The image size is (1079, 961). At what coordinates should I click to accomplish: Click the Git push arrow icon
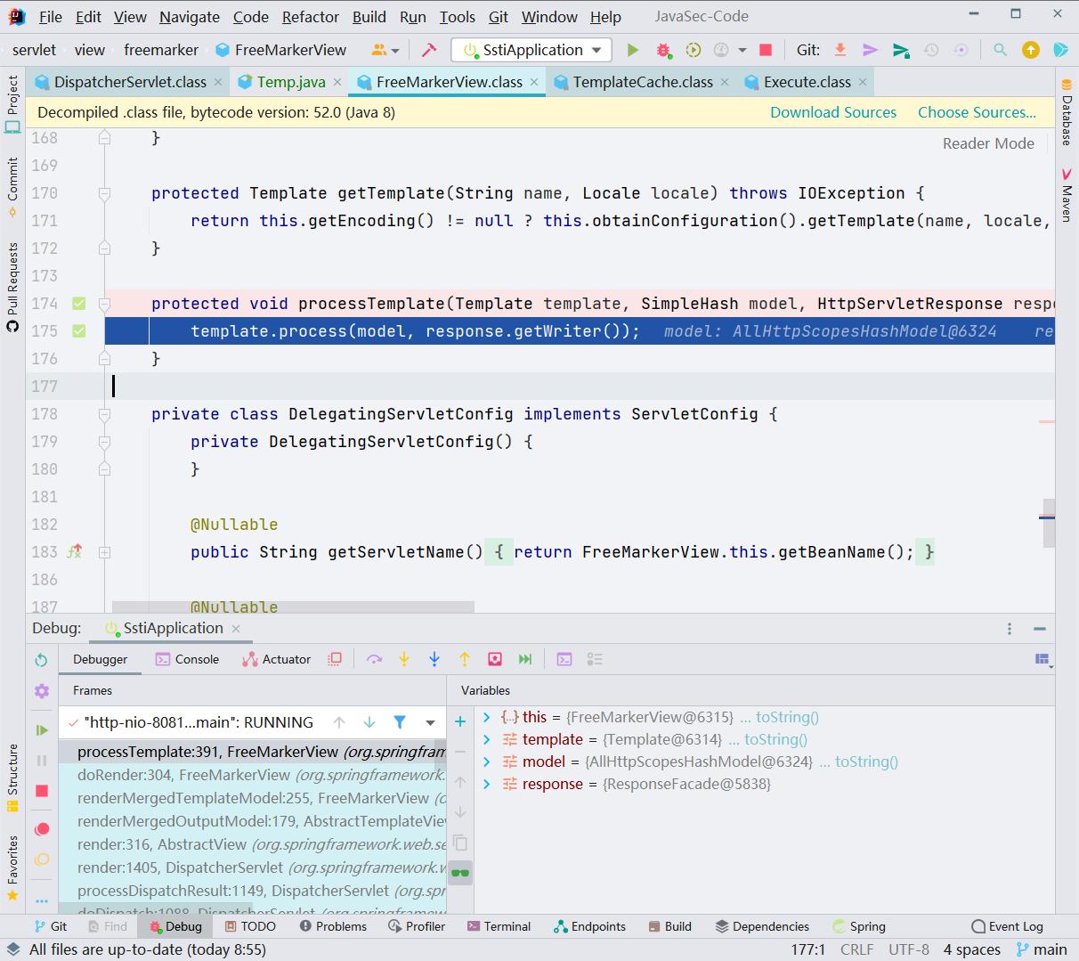coord(870,50)
